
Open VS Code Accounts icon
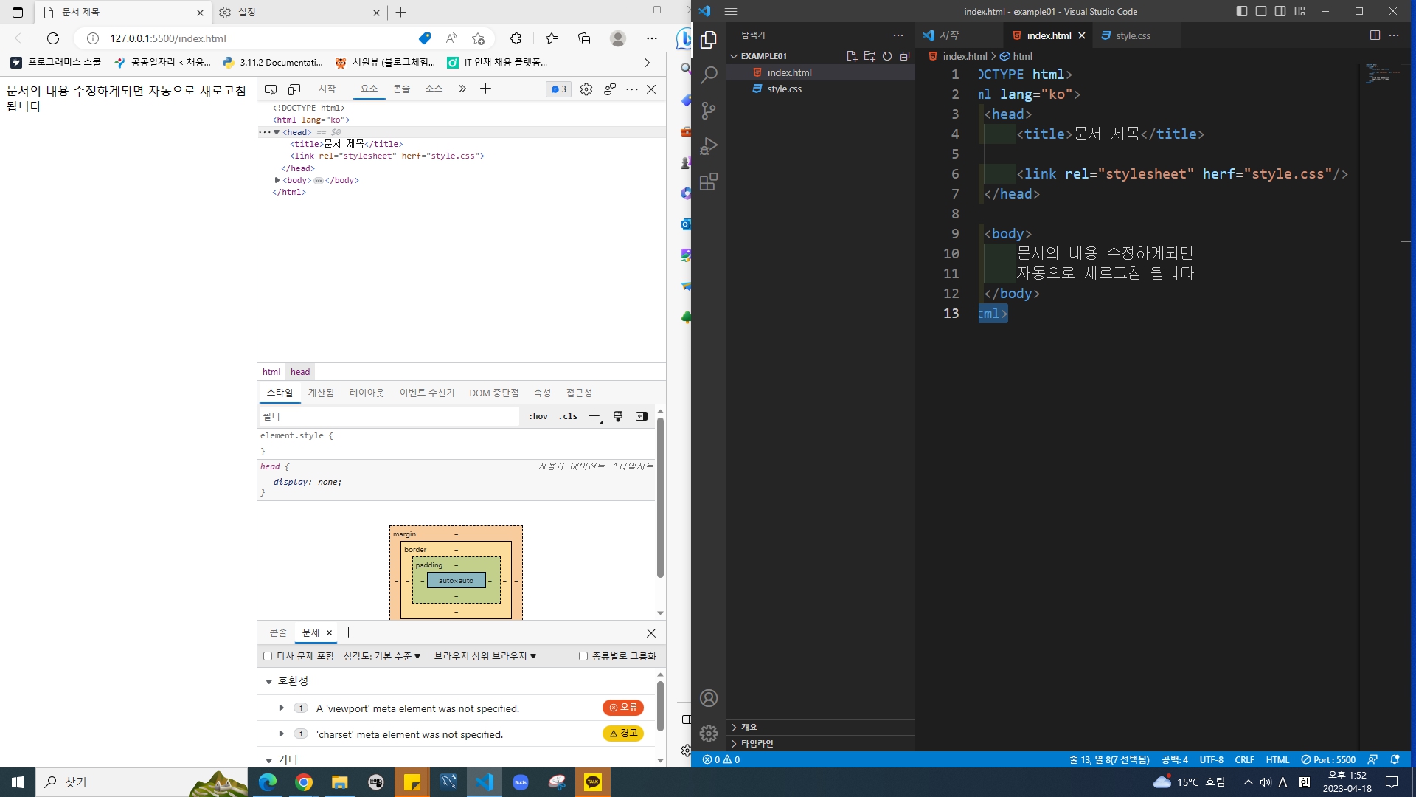(709, 698)
